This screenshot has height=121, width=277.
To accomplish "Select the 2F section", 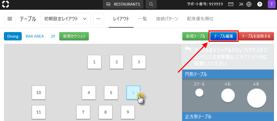I will pos(53,36).
